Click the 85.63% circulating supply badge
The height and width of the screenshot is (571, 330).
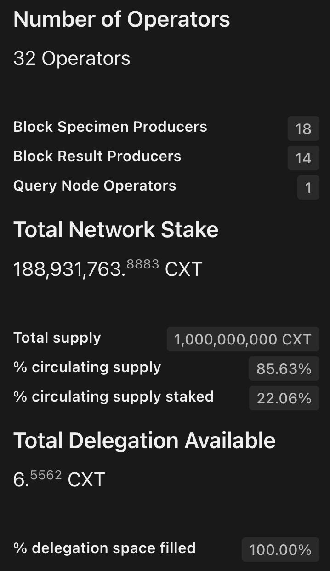click(x=284, y=369)
